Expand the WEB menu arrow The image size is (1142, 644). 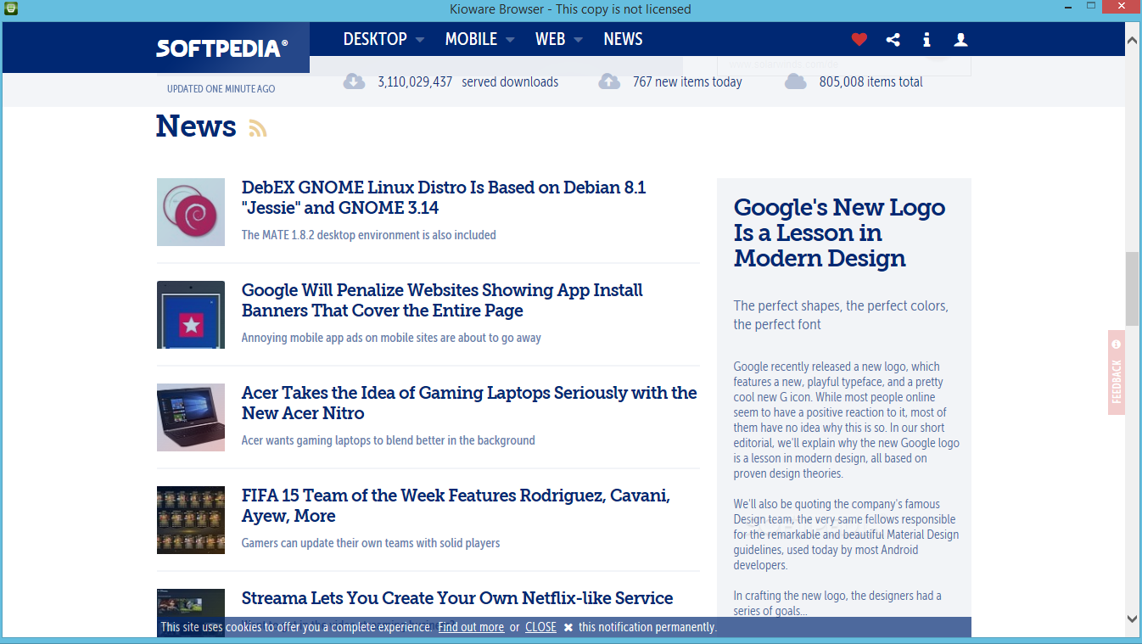(x=578, y=40)
